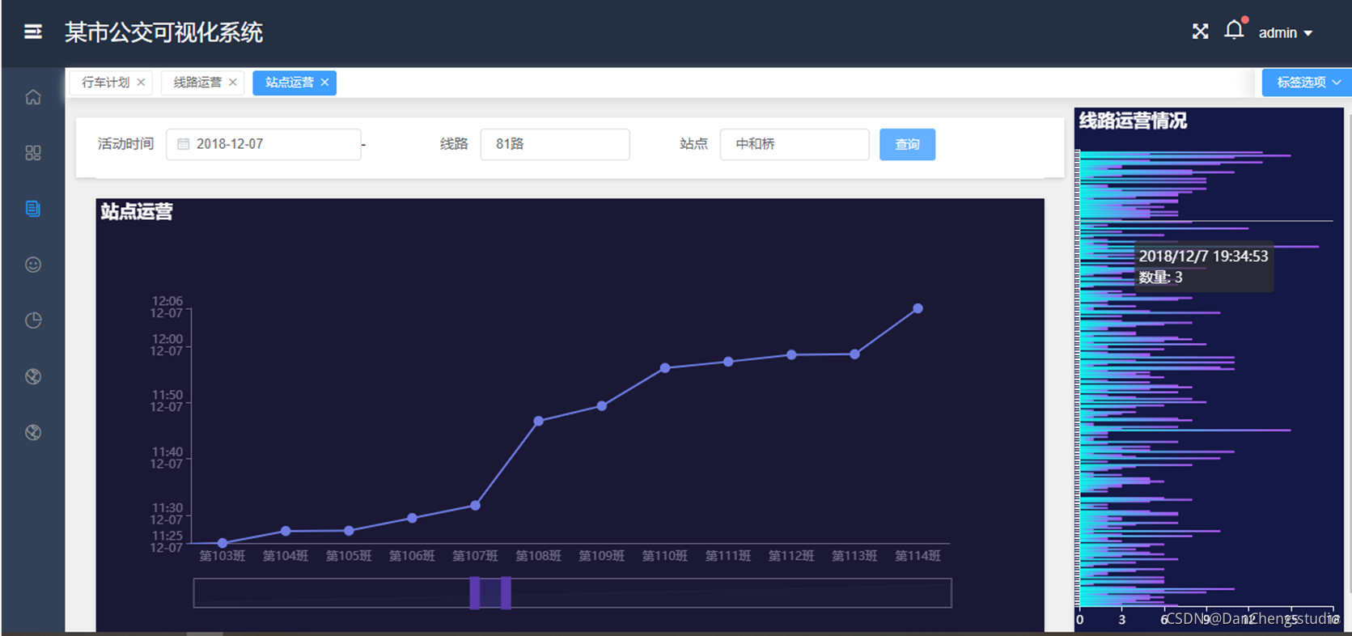Open the sidebar grid modules icon
Image resolution: width=1352 pixels, height=636 pixels.
pyautogui.click(x=33, y=153)
